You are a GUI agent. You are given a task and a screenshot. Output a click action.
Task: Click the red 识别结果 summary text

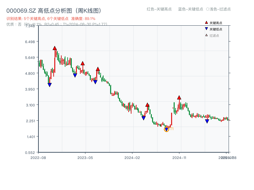[x=51, y=19]
